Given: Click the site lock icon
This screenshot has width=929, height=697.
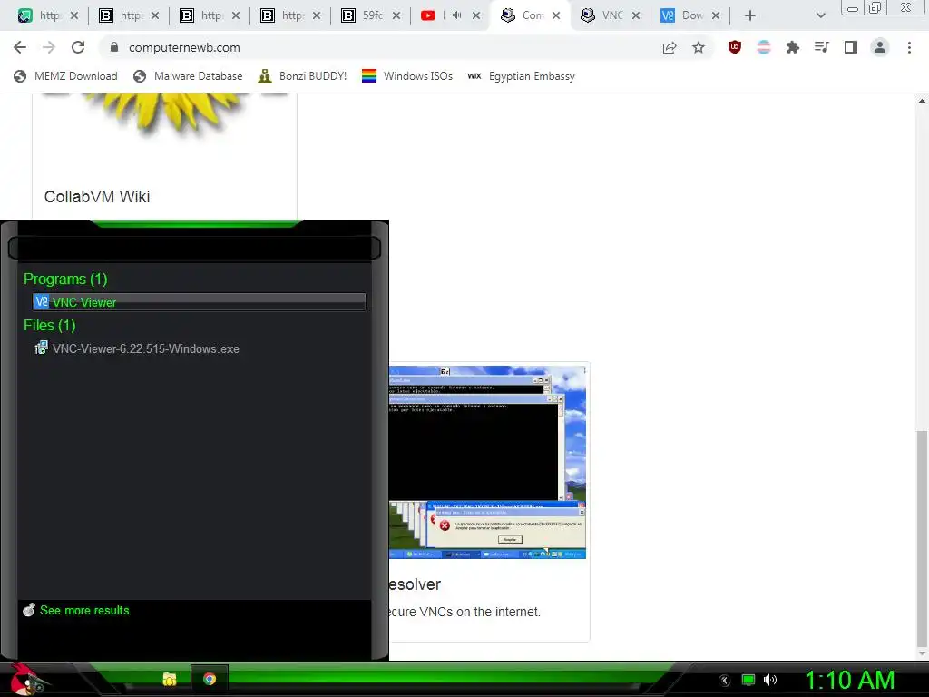Looking at the screenshot, I should click(114, 47).
